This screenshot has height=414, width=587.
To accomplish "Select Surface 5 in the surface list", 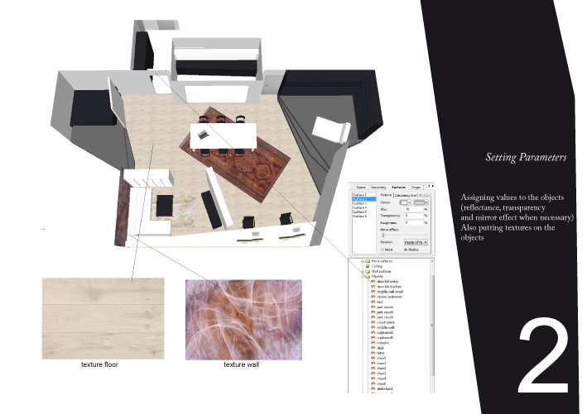I will click(x=364, y=212).
